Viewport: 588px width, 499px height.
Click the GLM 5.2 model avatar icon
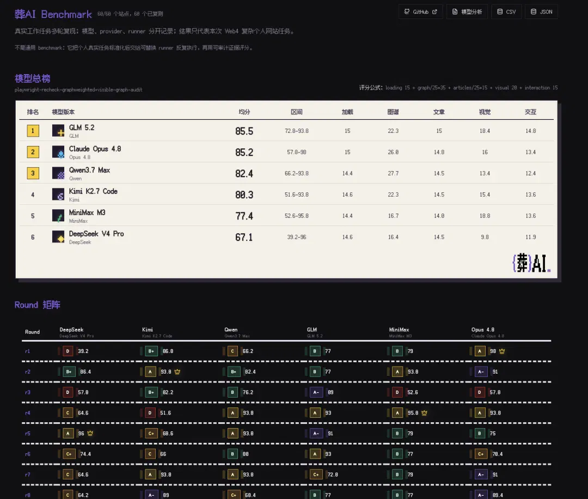[58, 131]
